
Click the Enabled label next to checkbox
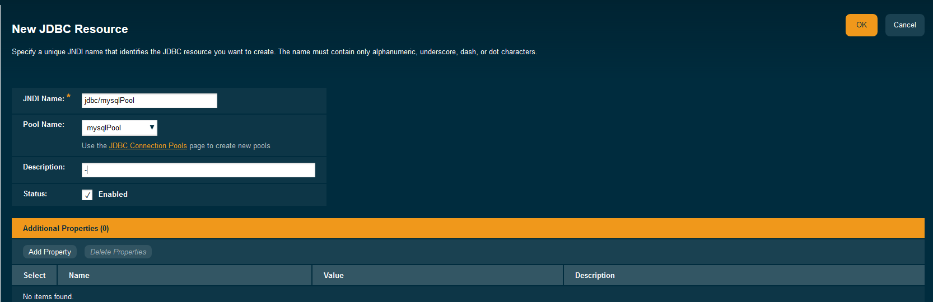point(113,195)
